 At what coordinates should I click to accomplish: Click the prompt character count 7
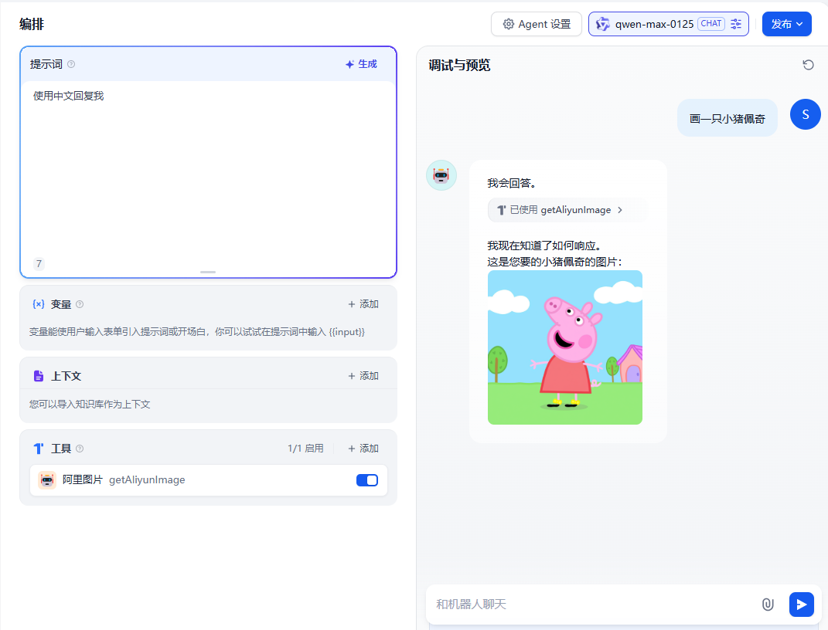(39, 263)
